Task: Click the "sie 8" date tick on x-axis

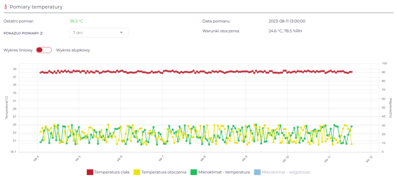Action: [202, 158]
